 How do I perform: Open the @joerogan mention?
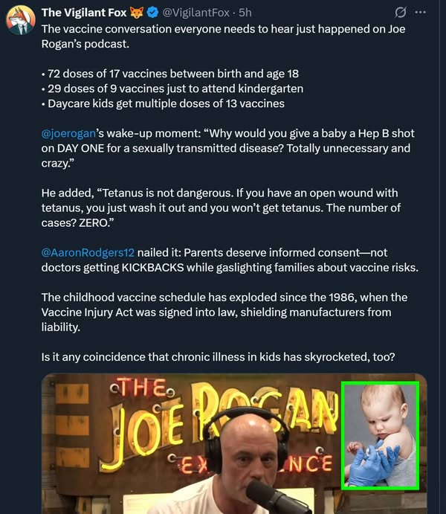68,133
